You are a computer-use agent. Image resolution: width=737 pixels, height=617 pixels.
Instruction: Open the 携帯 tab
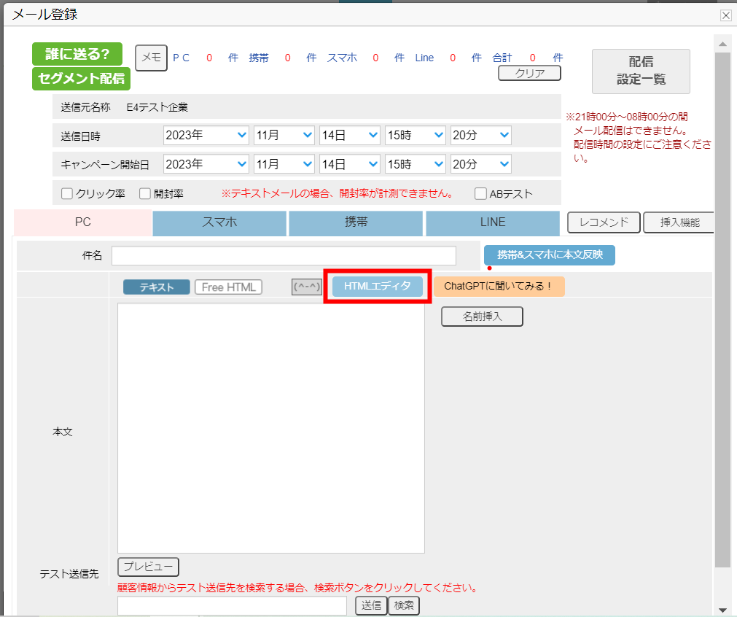(x=356, y=222)
